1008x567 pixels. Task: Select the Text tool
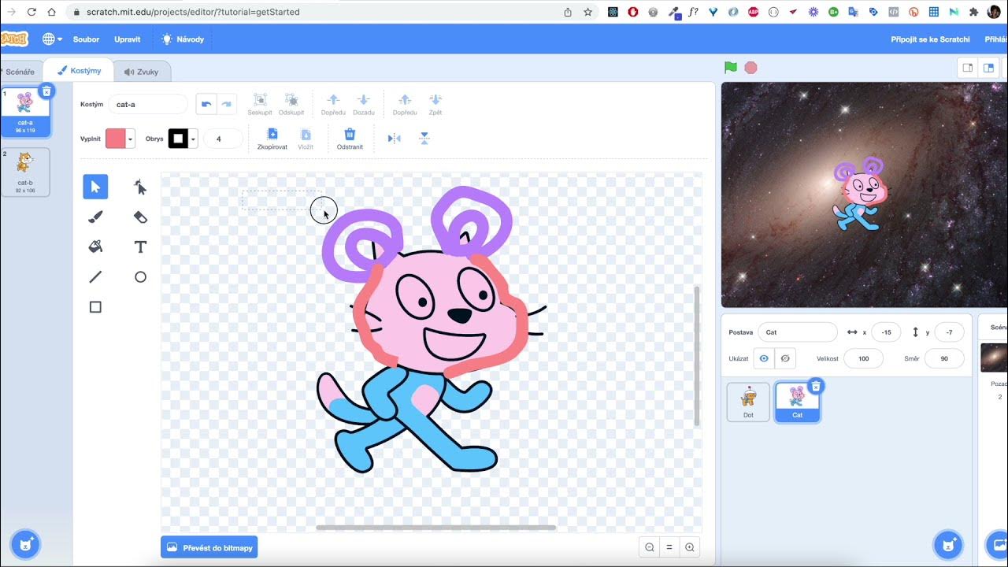[140, 246]
